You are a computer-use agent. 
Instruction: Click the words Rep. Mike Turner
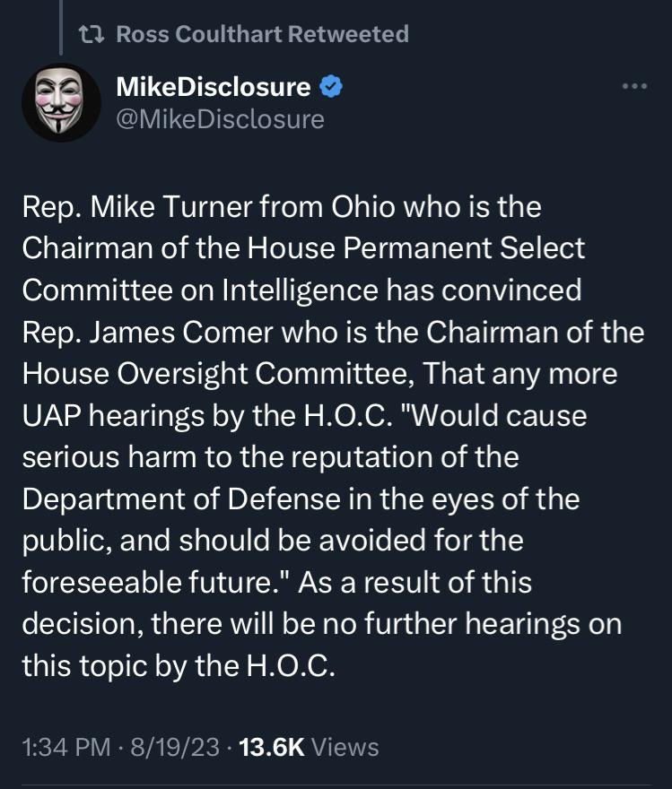[x=137, y=207]
